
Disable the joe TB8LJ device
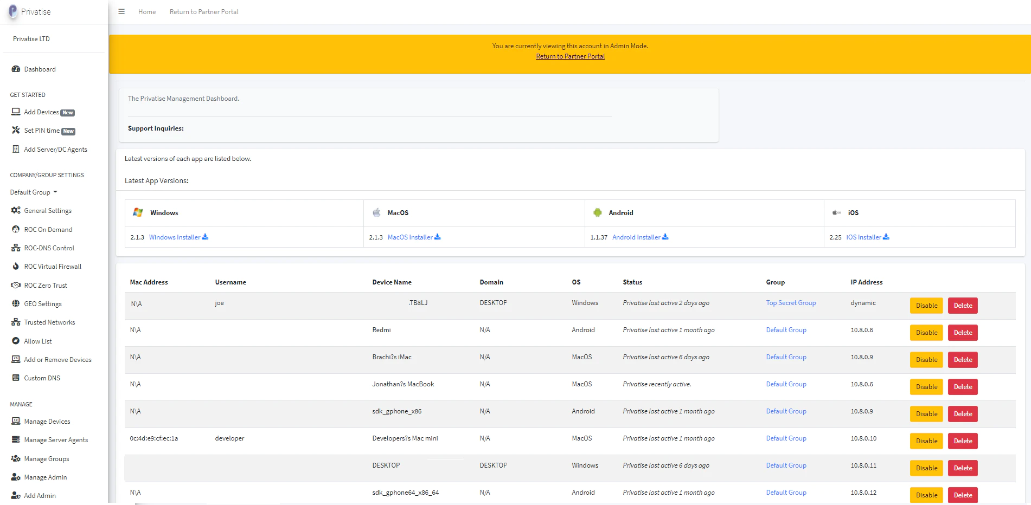926,306
